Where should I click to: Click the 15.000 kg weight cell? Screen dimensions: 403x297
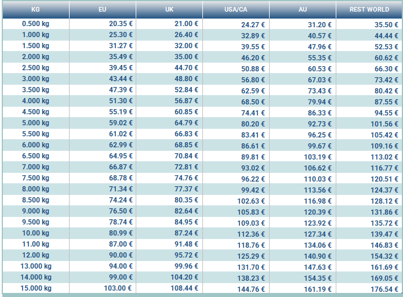click(x=36, y=288)
